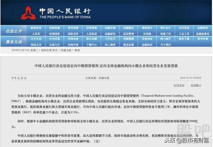Open 网上调查 link
The height and width of the screenshot is (147, 213).
click(x=110, y=45)
